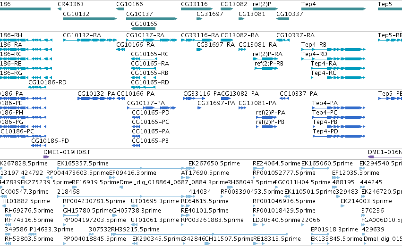Select the EK165357.5prime EST
This screenshot has height=246, width=402.
coord(126,168)
